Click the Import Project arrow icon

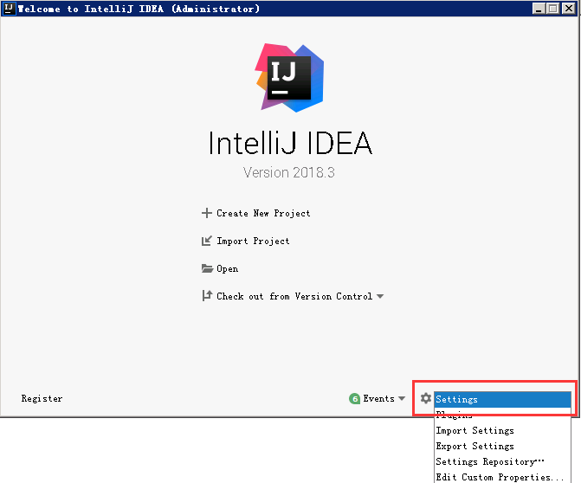pos(206,241)
